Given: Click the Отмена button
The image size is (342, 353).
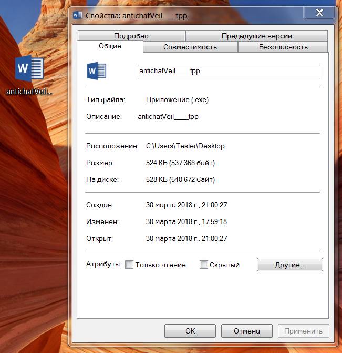Looking at the screenshot, I should [x=246, y=331].
